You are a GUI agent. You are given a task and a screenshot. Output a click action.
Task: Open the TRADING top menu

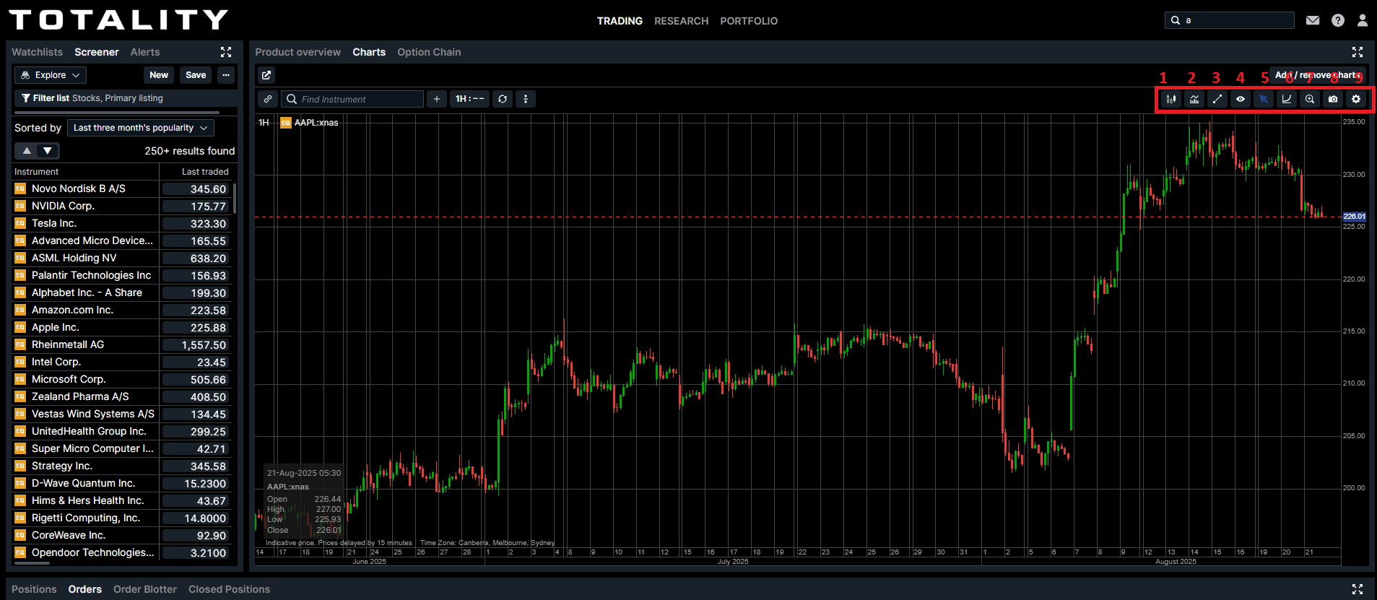pyautogui.click(x=620, y=21)
